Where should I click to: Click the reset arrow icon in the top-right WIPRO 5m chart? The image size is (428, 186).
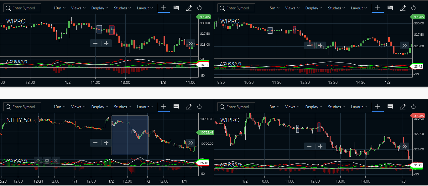tap(413, 8)
